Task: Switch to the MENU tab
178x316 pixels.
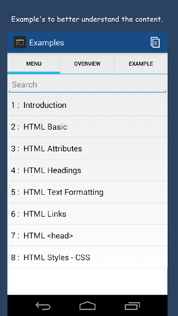Action: (x=34, y=64)
